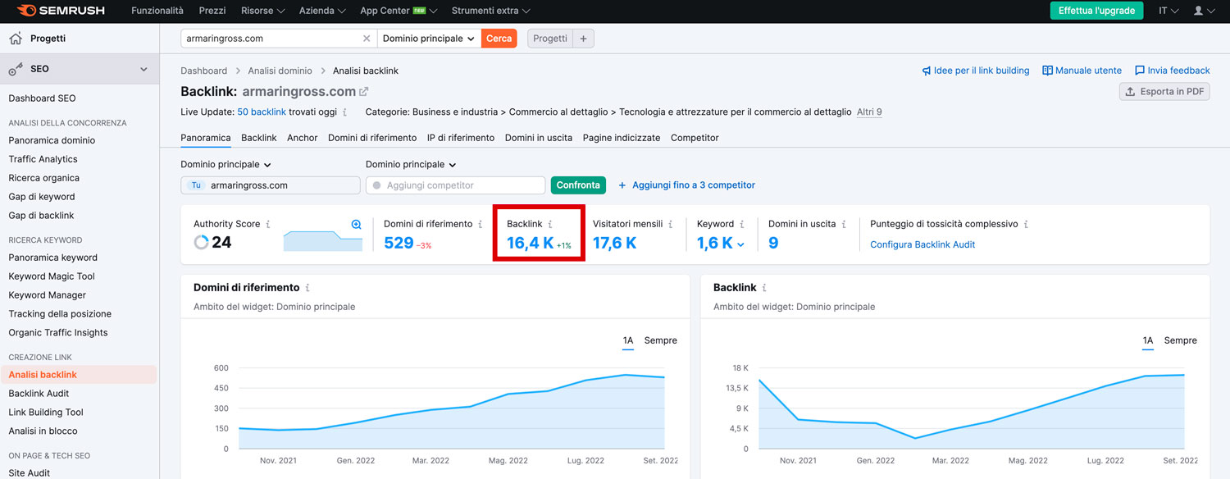
Task: Expand the Risorse menu
Action: (x=263, y=11)
